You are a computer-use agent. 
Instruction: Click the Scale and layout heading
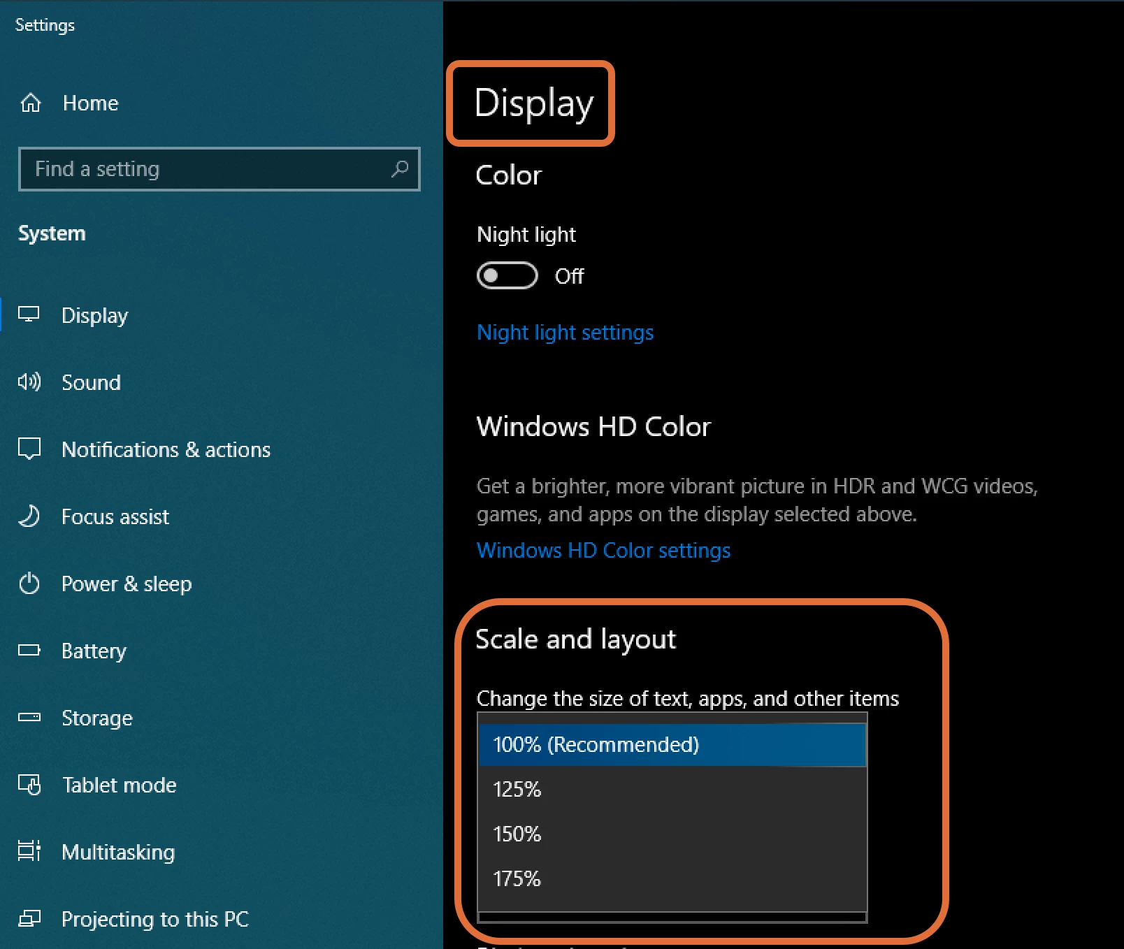(576, 639)
